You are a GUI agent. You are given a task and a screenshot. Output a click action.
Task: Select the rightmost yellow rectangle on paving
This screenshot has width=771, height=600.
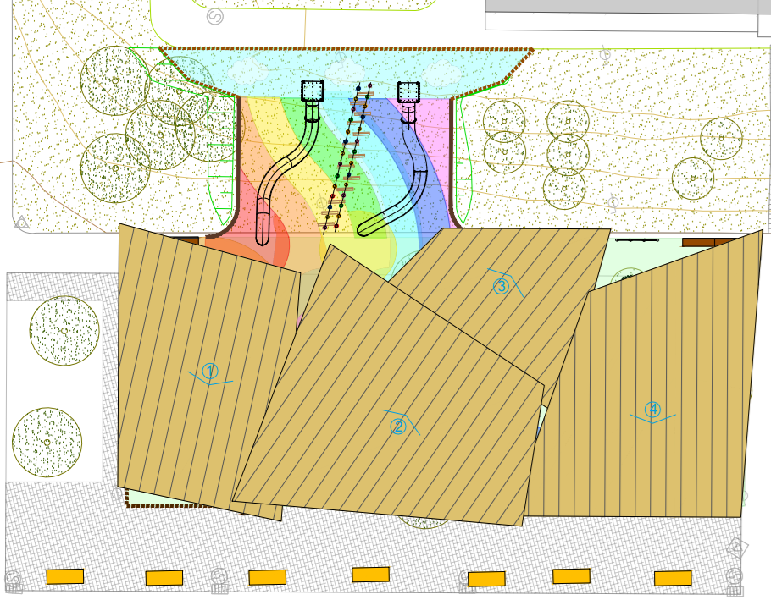click(x=673, y=579)
